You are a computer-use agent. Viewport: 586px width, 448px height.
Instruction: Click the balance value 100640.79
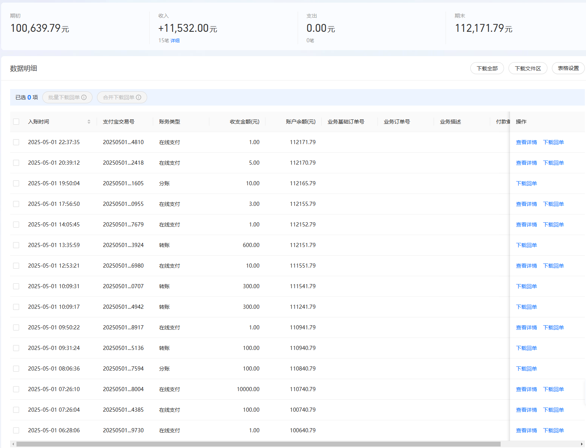303,430
